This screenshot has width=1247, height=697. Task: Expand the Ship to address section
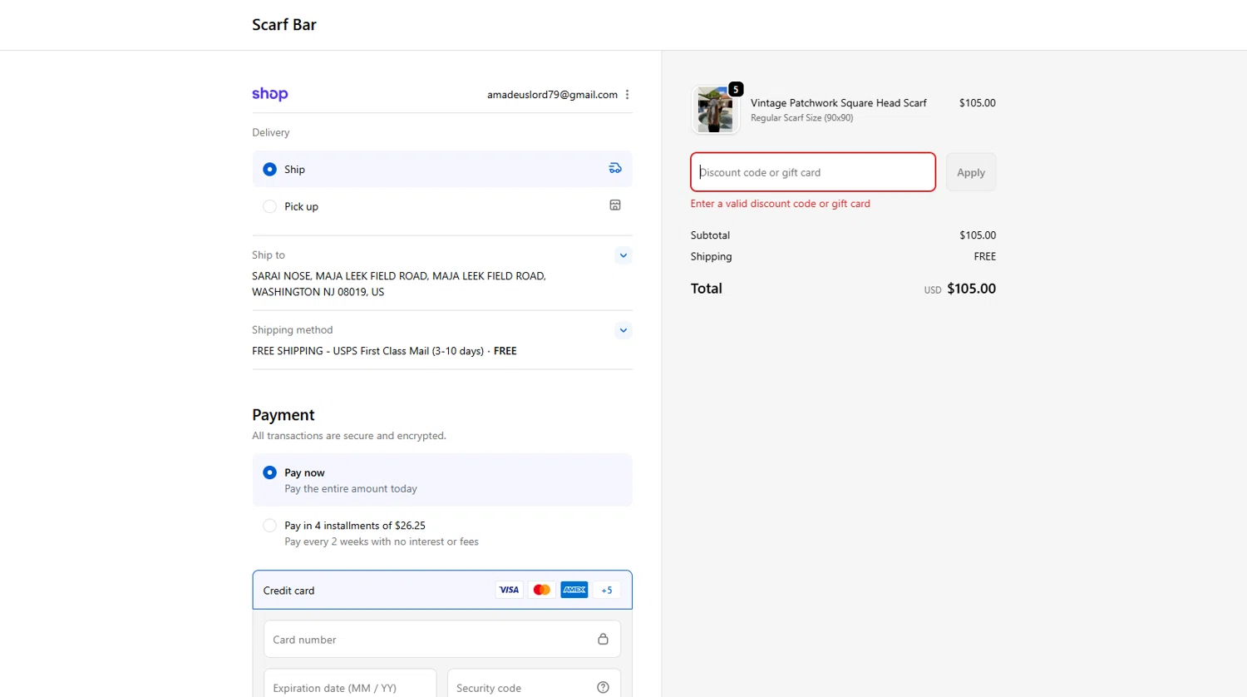tap(623, 255)
